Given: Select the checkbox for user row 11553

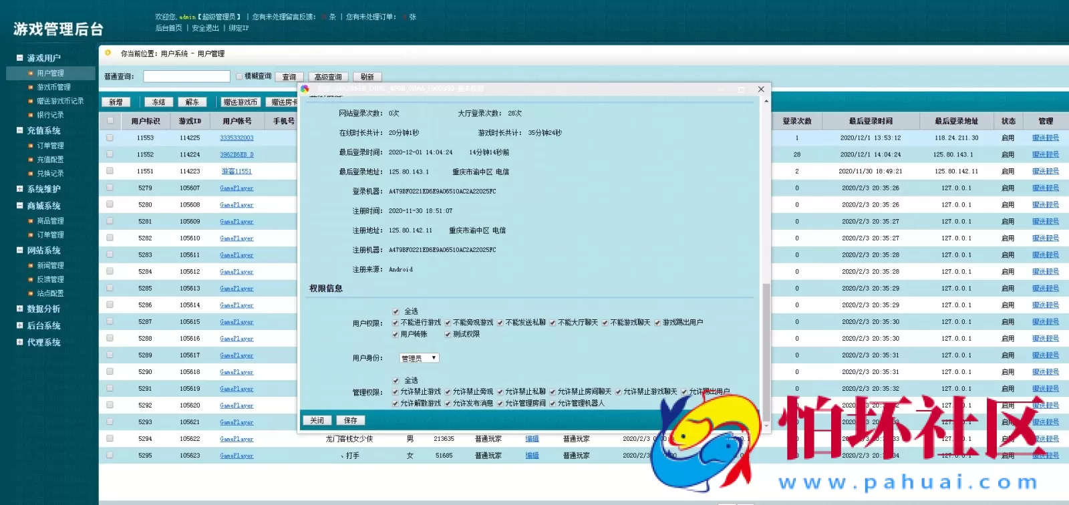Looking at the screenshot, I should (110, 138).
